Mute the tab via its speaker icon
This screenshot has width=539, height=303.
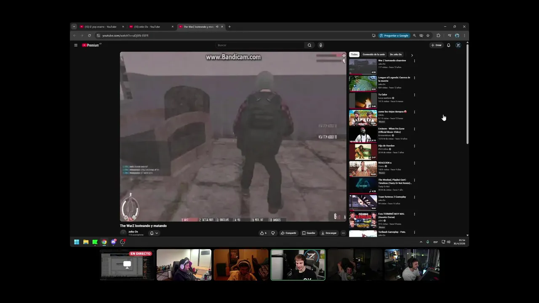pos(217,27)
